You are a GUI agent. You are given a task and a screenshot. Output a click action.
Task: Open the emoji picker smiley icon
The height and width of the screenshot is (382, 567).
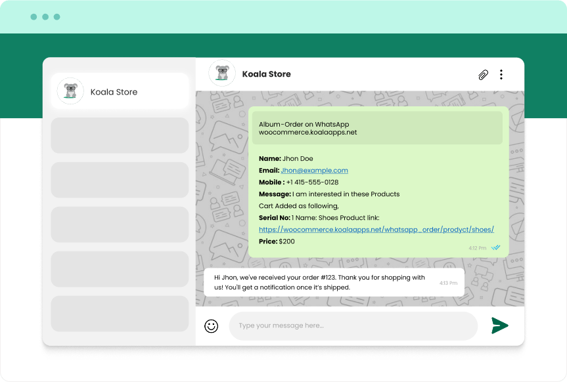[211, 326]
